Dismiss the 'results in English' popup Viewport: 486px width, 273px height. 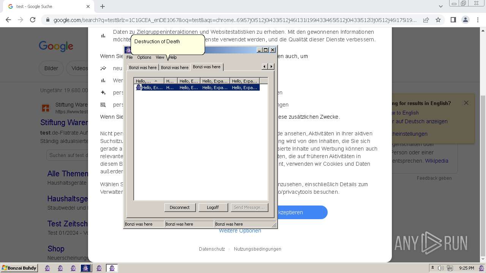pos(466,103)
